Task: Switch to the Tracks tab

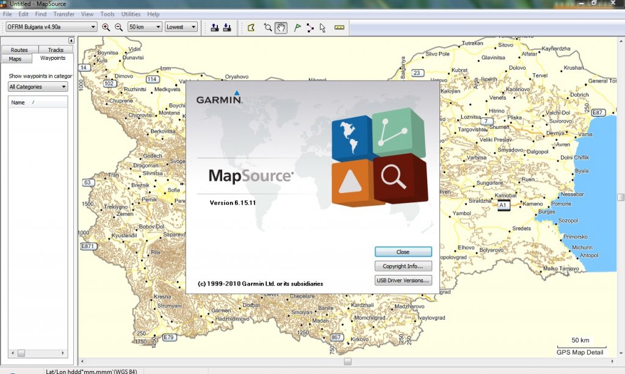Action: click(x=56, y=50)
